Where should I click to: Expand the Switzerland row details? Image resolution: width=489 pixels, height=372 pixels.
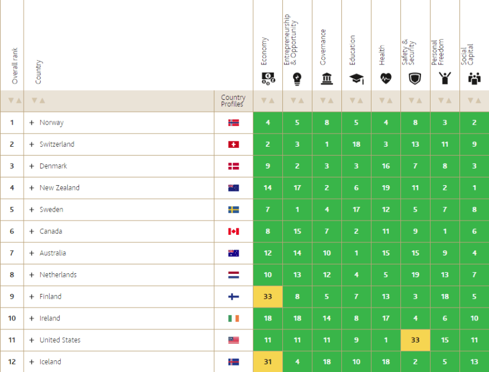click(32, 144)
